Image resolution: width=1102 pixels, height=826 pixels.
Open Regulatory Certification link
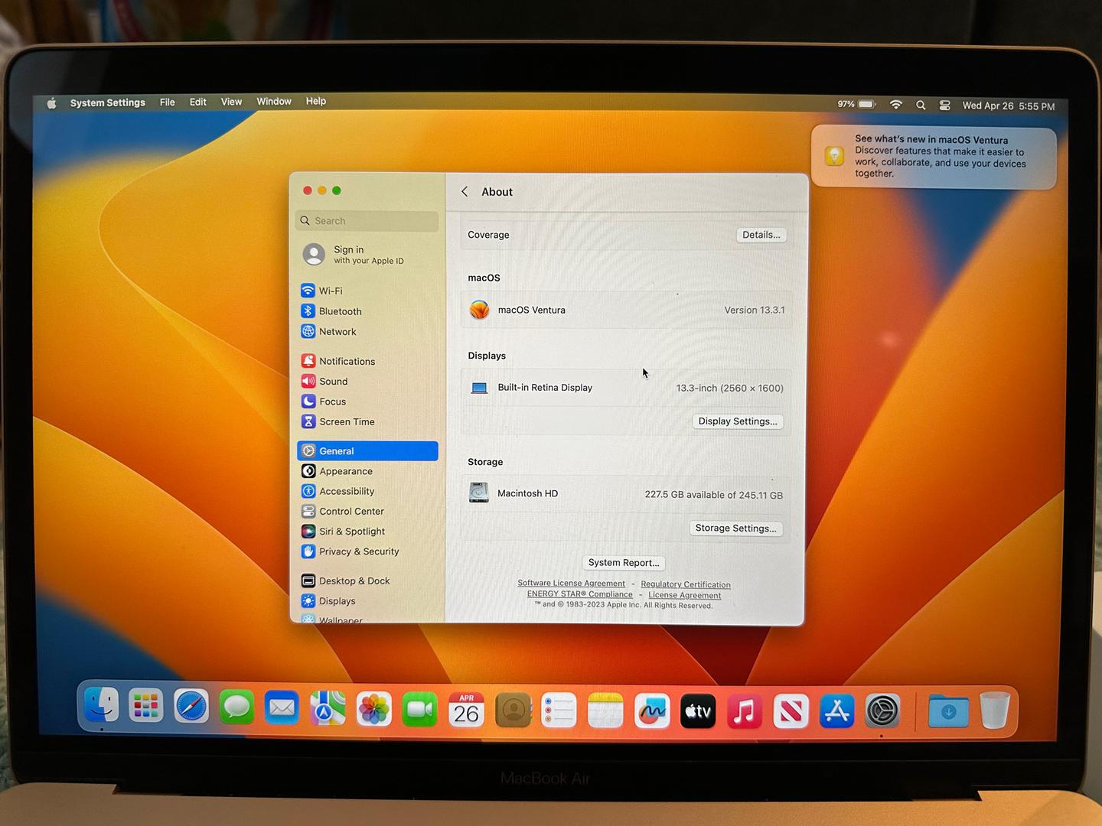click(x=686, y=584)
